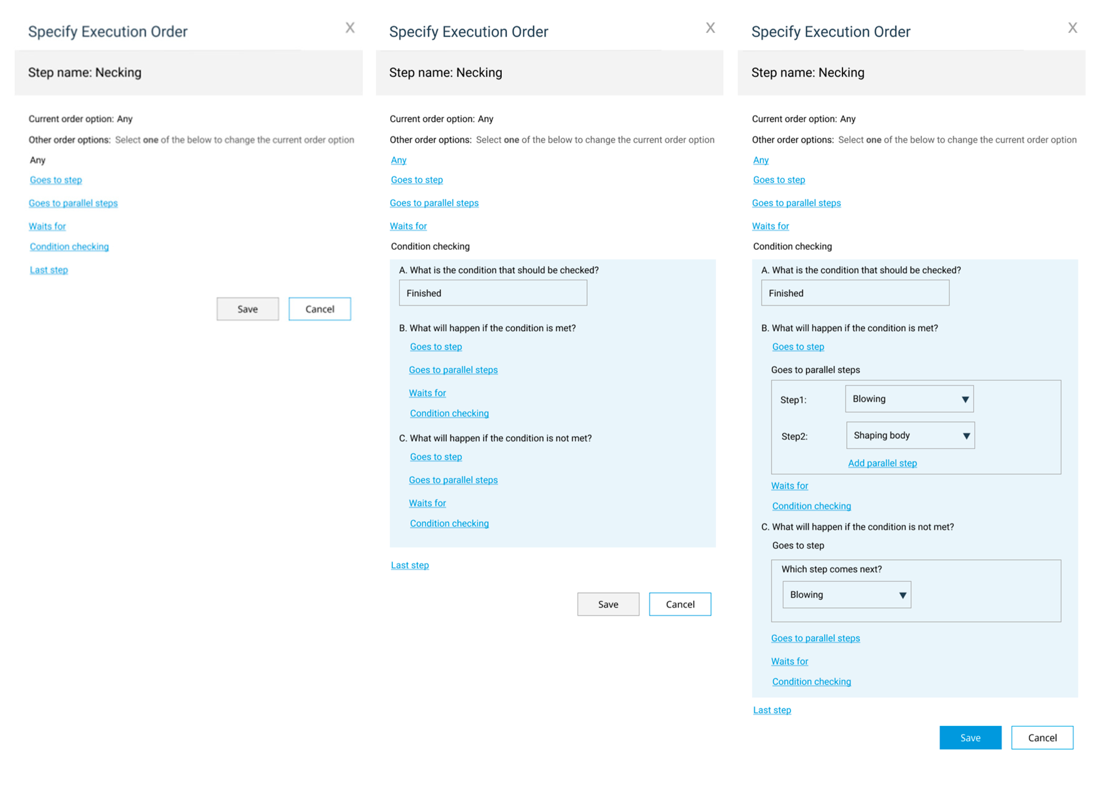Close the middle Specify Execution Order dialog
The width and height of the screenshot is (1115, 786).
tap(710, 28)
